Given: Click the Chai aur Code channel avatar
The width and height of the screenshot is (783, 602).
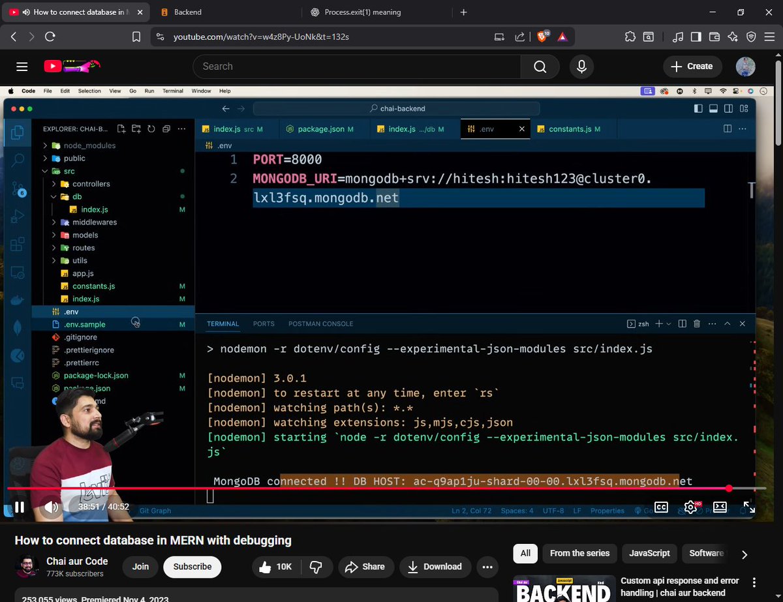Looking at the screenshot, I should point(27,567).
